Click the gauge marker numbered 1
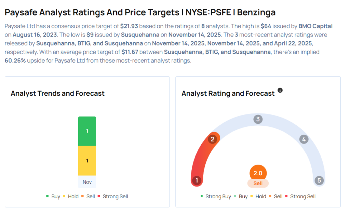Screen dimensions: 350x217 (x=197, y=180)
